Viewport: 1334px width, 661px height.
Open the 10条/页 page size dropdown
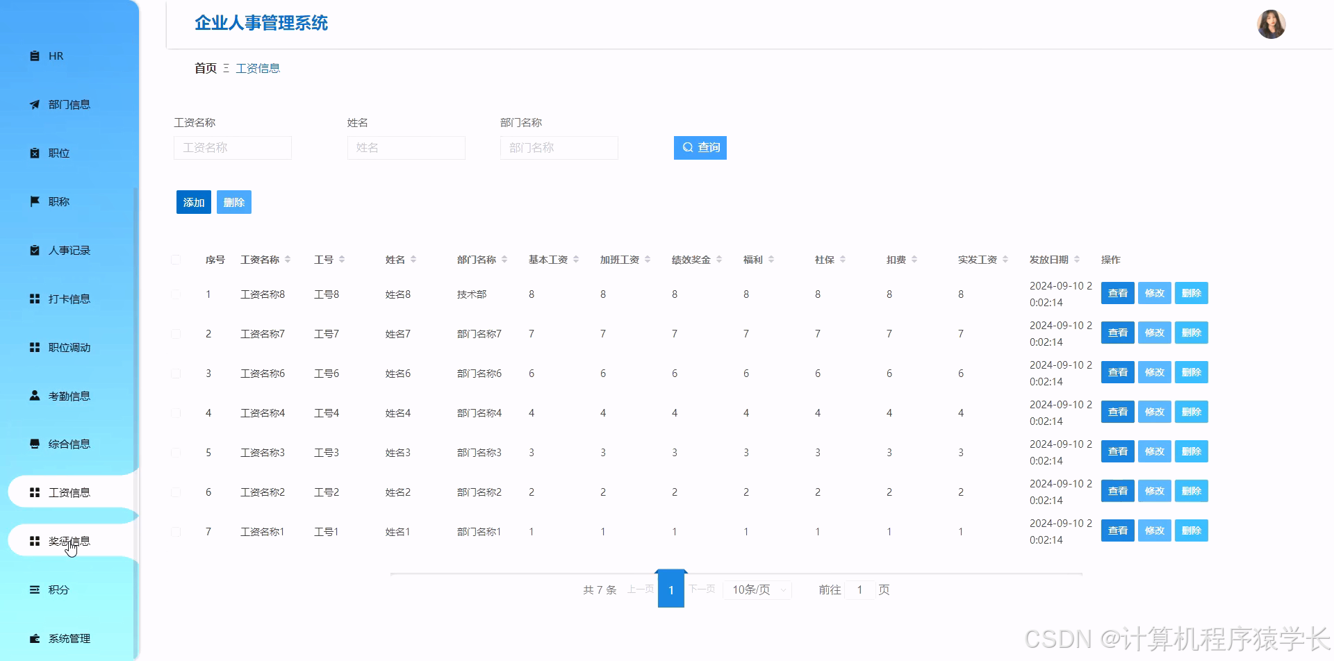pos(757,589)
